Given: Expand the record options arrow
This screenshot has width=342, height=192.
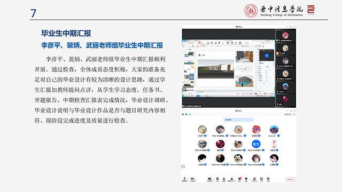Looking at the screenshot, I should [250, 179].
